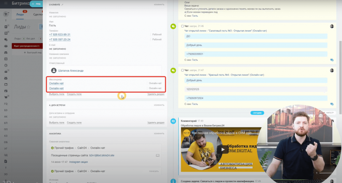Click 'Удалить раздел' in the ДАТА ВСТРЕЧИ section
The width and height of the screenshot is (342, 183).
pyautogui.click(x=156, y=123)
